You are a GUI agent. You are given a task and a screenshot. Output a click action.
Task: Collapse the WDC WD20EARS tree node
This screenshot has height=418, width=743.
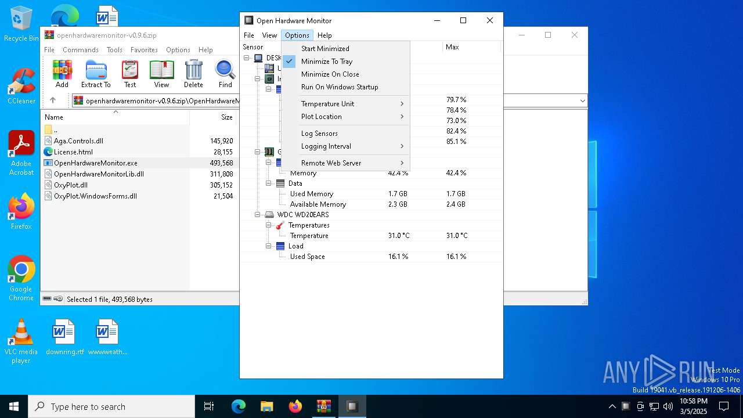tap(258, 215)
